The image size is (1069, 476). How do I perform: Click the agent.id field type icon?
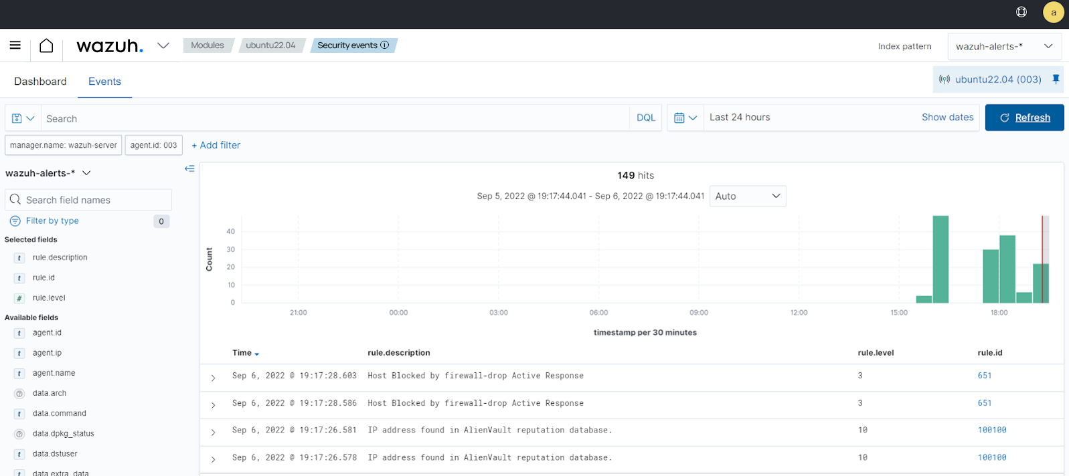pyautogui.click(x=19, y=333)
